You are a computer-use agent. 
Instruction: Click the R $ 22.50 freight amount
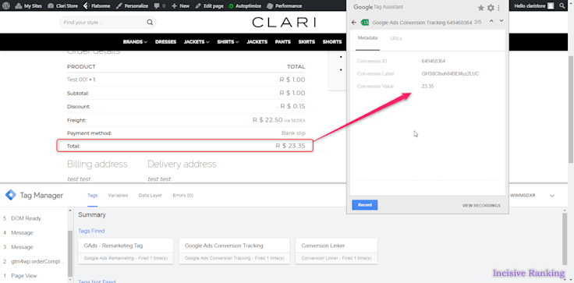click(268, 120)
